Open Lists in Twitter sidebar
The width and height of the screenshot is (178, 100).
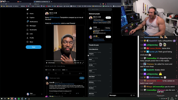click(x=30, y=34)
